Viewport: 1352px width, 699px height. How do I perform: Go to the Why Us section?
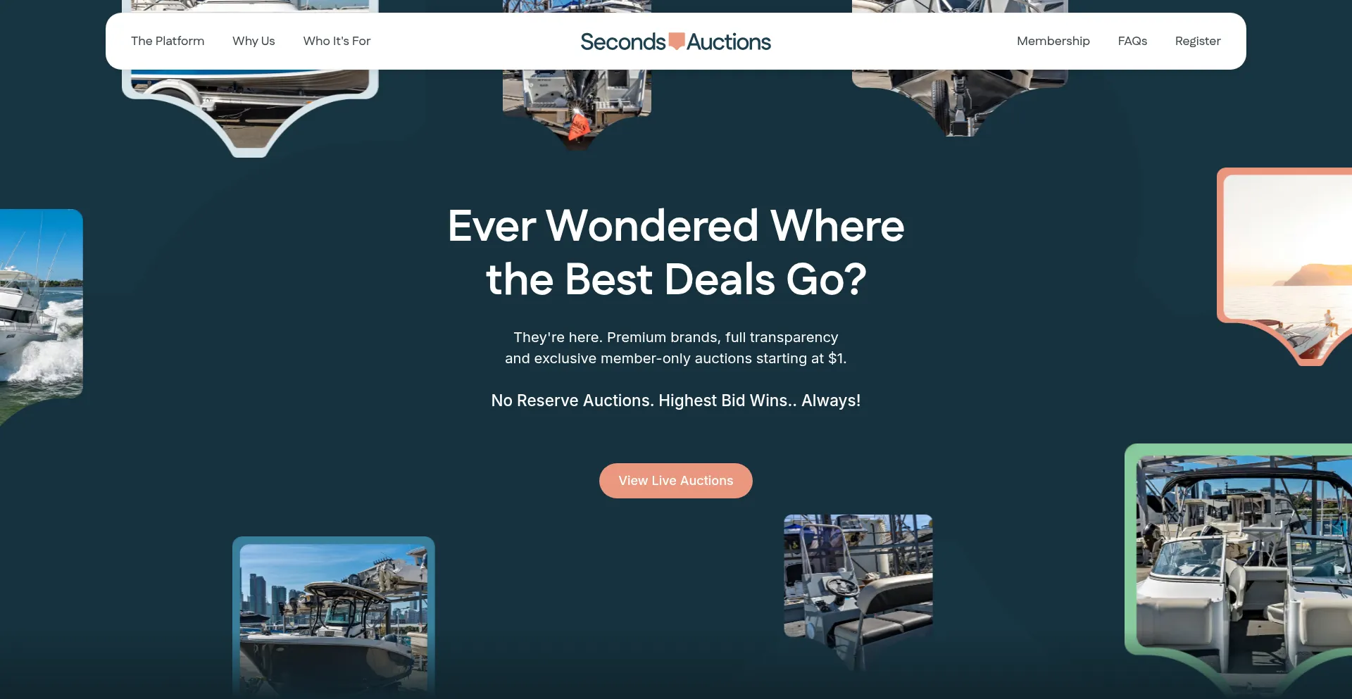click(254, 41)
